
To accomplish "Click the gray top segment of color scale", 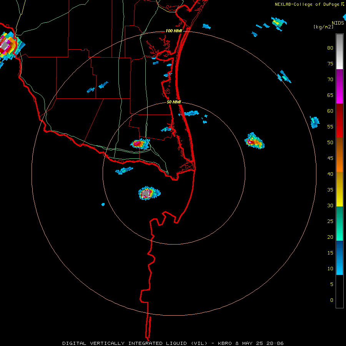I will (339, 52).
